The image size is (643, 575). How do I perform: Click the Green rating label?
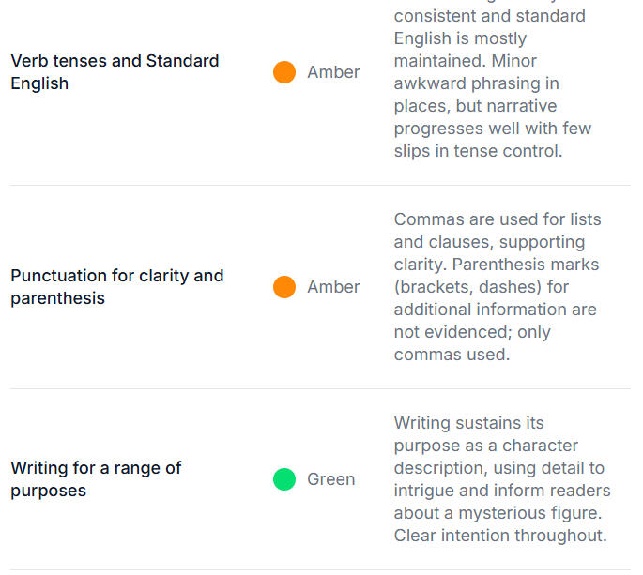(330, 479)
